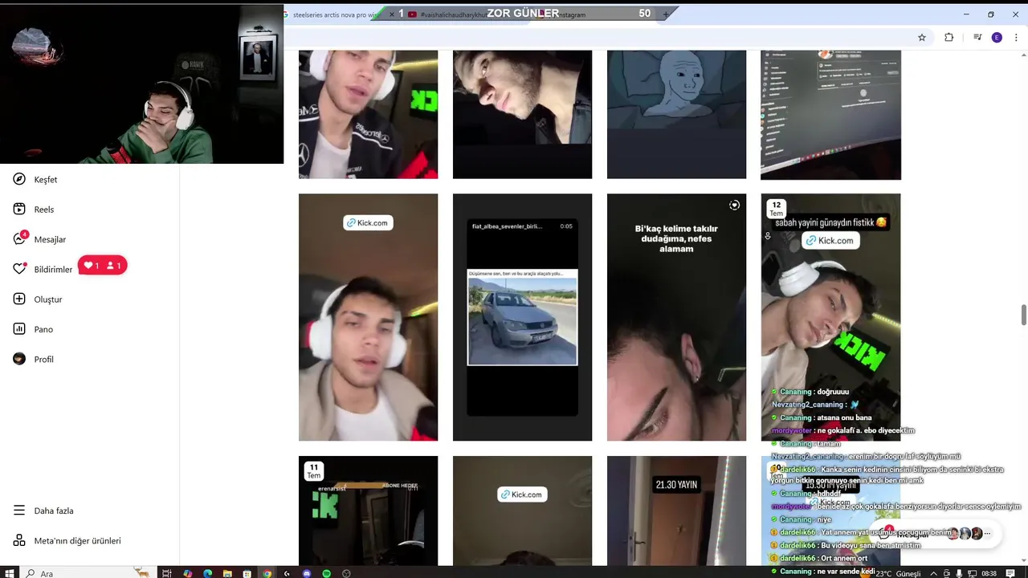
Task: Bookmark page with the star icon
Action: 922,37
